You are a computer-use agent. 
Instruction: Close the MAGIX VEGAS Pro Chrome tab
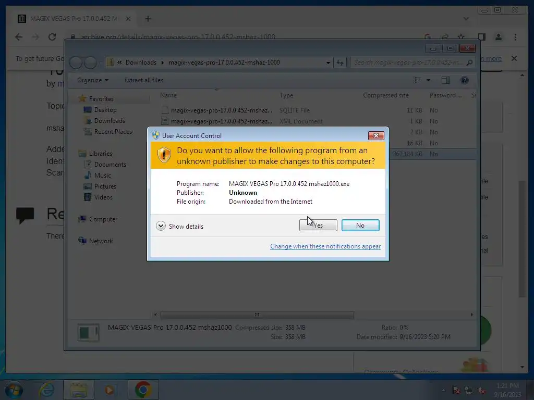[x=128, y=19]
